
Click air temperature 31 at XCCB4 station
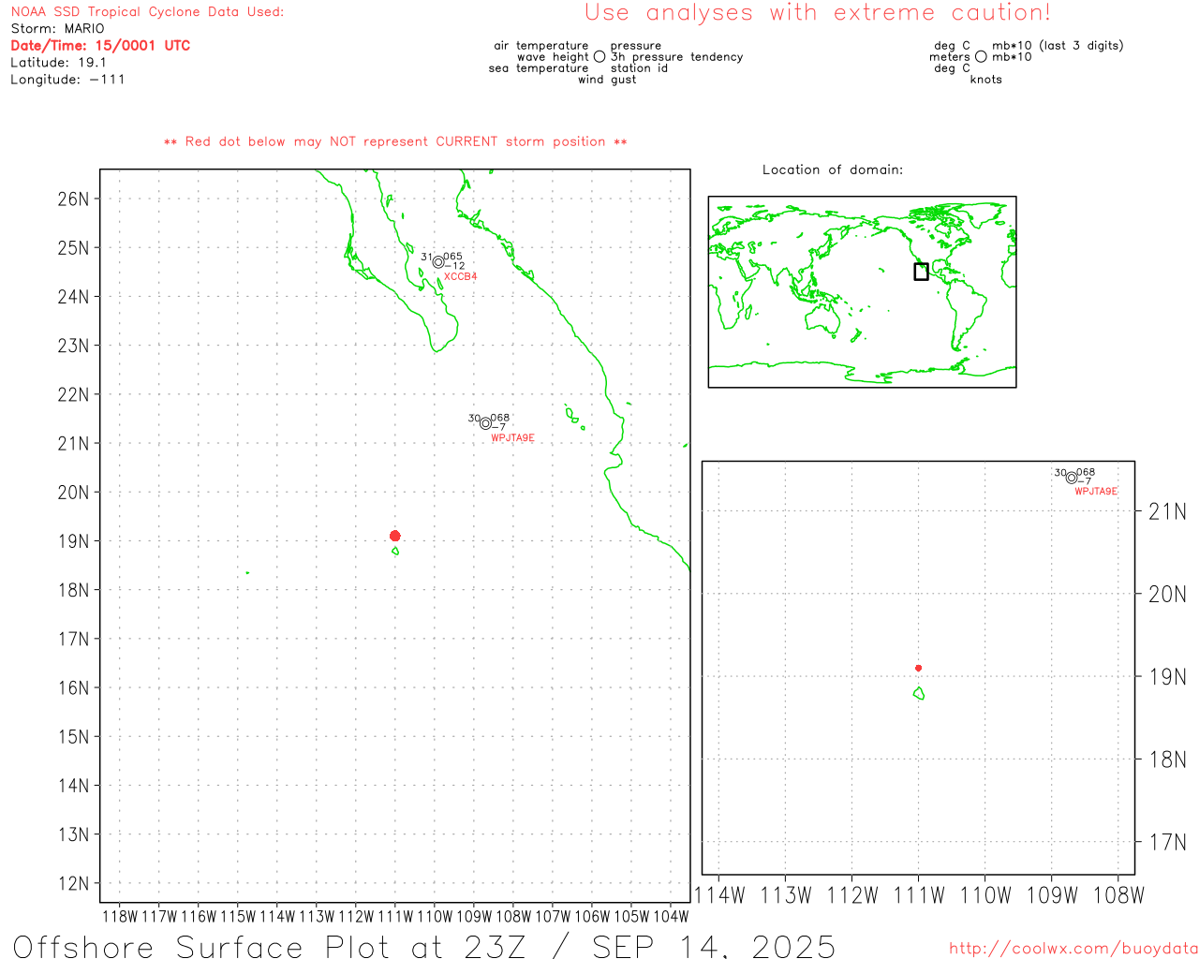[x=426, y=258]
